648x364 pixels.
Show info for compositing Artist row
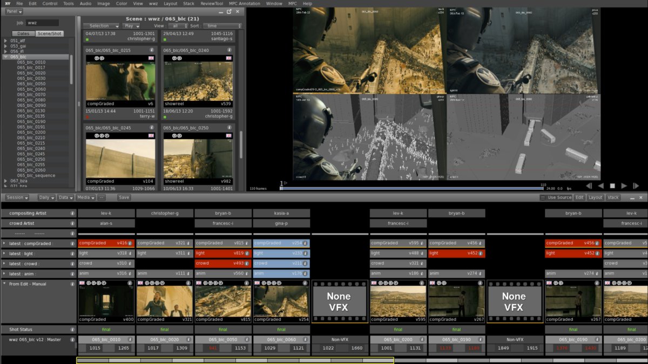click(x=72, y=213)
